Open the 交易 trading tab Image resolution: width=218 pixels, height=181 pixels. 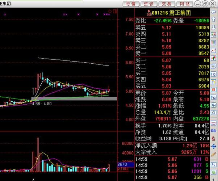pos(167,4)
